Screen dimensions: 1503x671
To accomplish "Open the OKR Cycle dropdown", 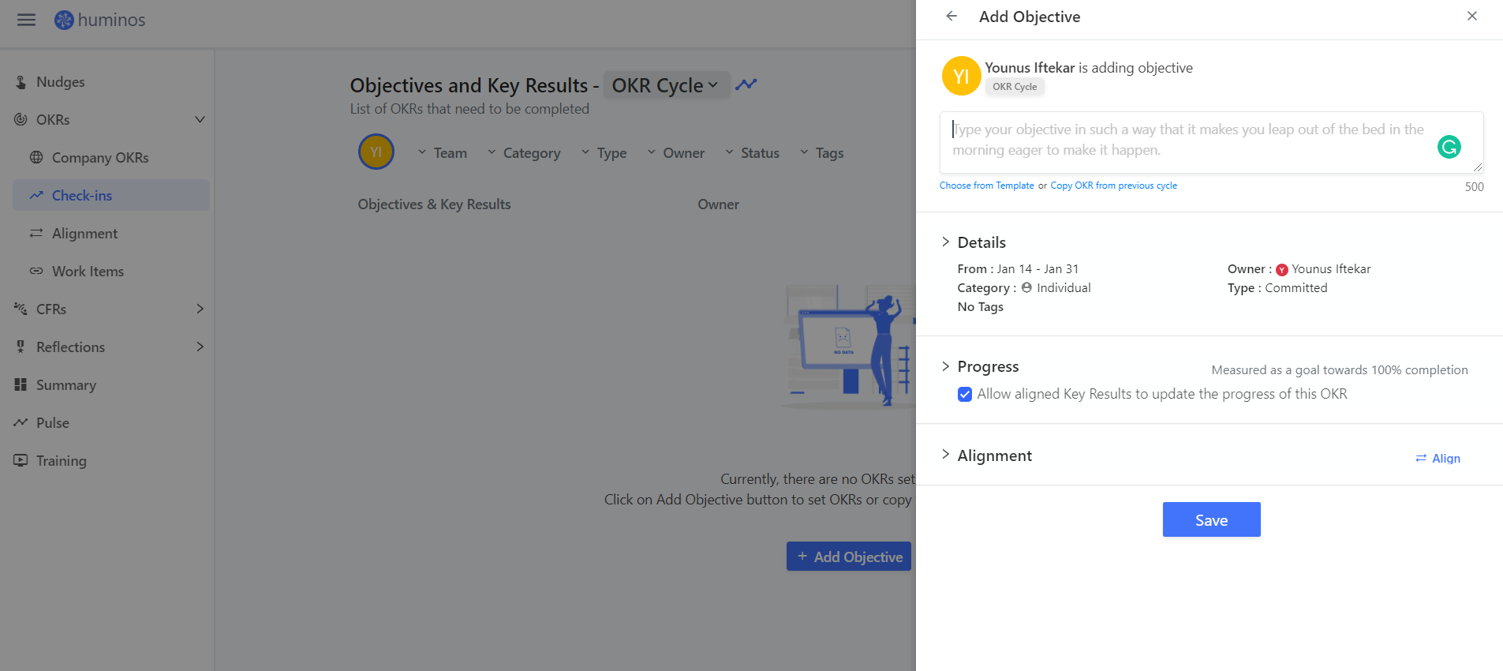I will click(665, 85).
